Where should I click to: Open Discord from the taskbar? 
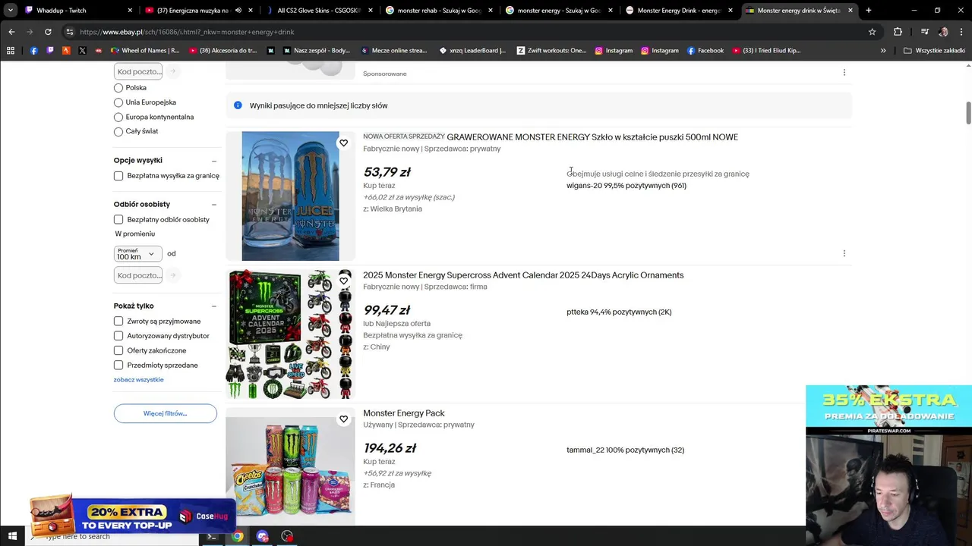pos(262,536)
